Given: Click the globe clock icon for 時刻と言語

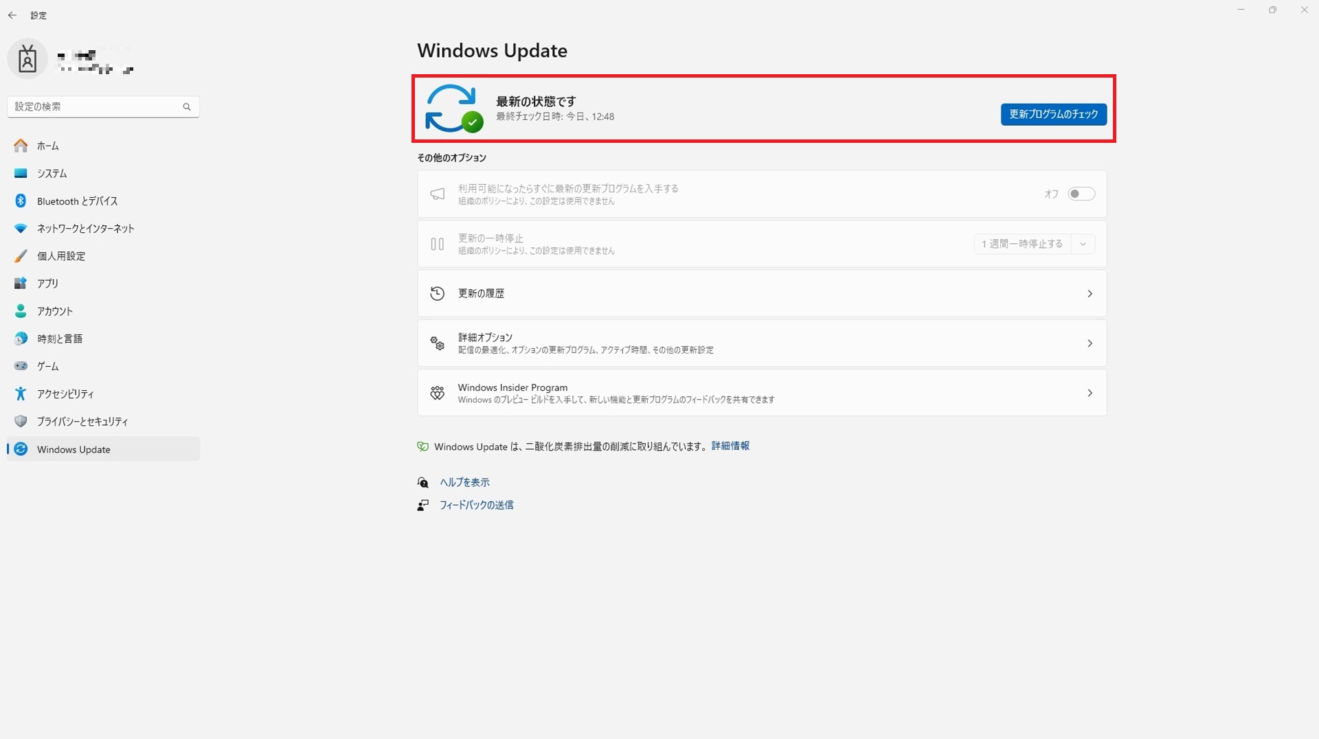Looking at the screenshot, I should [21, 339].
